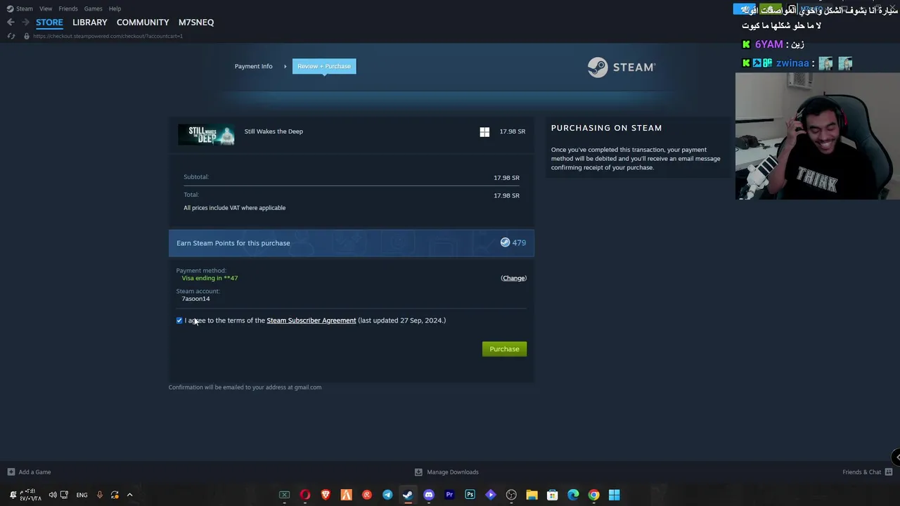Click Change to edit the payment method

pyautogui.click(x=513, y=278)
